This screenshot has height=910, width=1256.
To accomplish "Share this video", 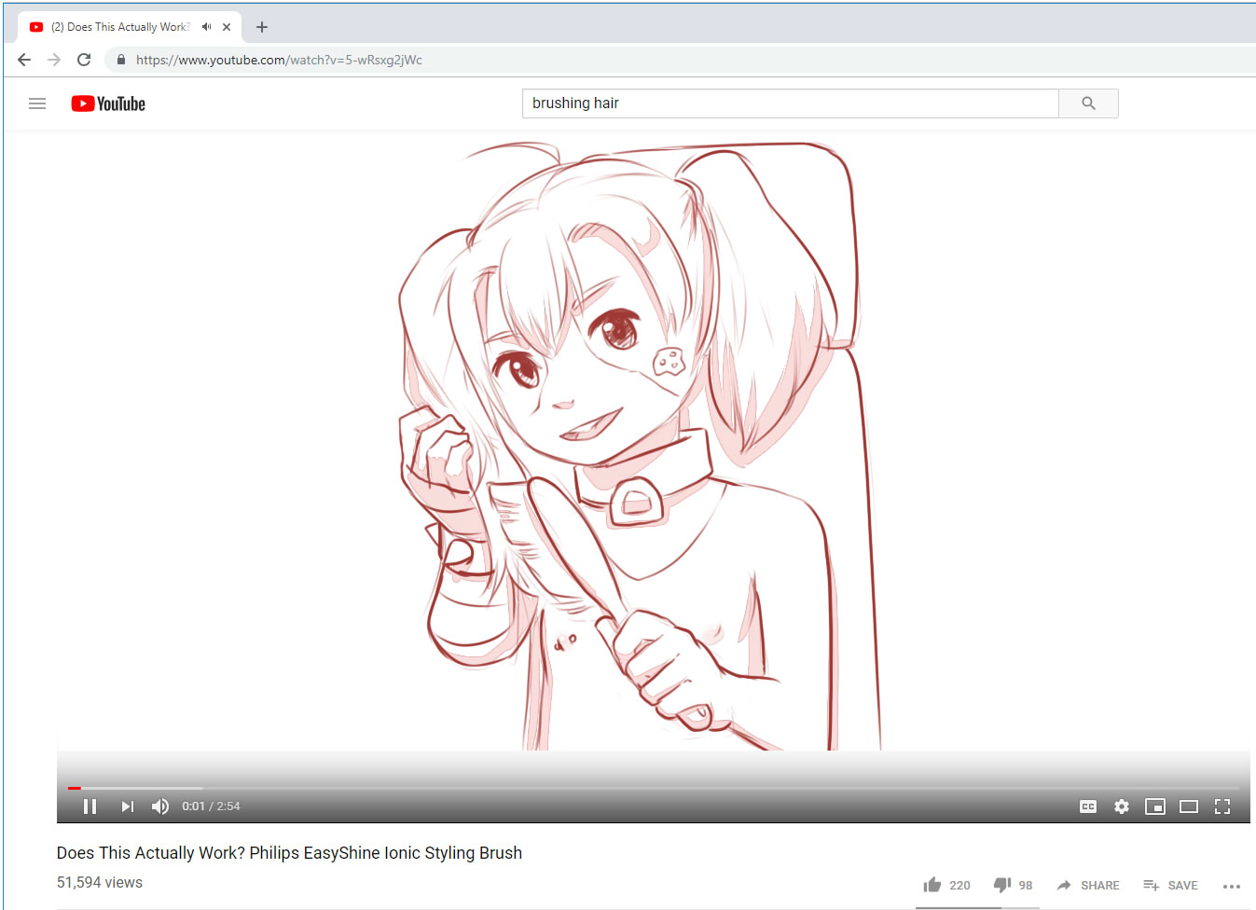I will (1088, 885).
